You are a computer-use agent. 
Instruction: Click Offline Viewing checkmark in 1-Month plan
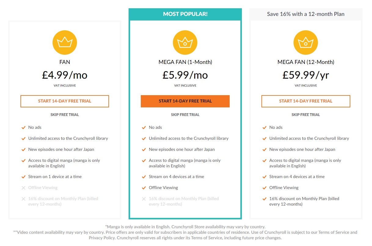coord(144,188)
